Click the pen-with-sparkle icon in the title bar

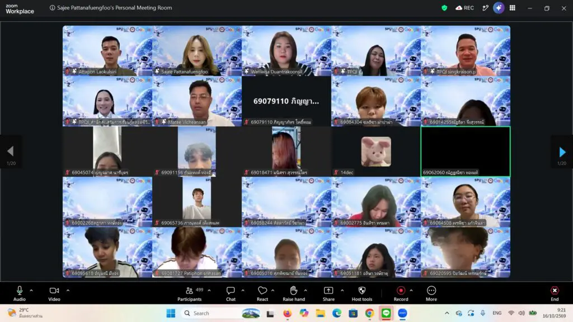tap(485, 8)
